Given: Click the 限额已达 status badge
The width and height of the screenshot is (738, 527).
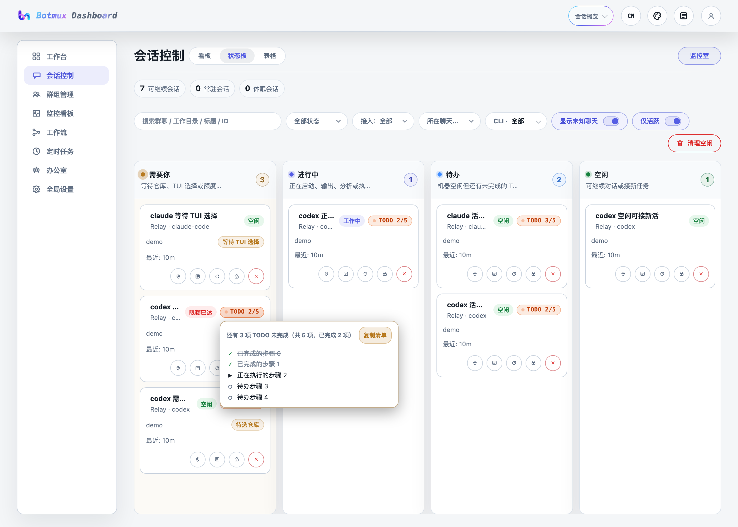Looking at the screenshot, I should 201,313.
